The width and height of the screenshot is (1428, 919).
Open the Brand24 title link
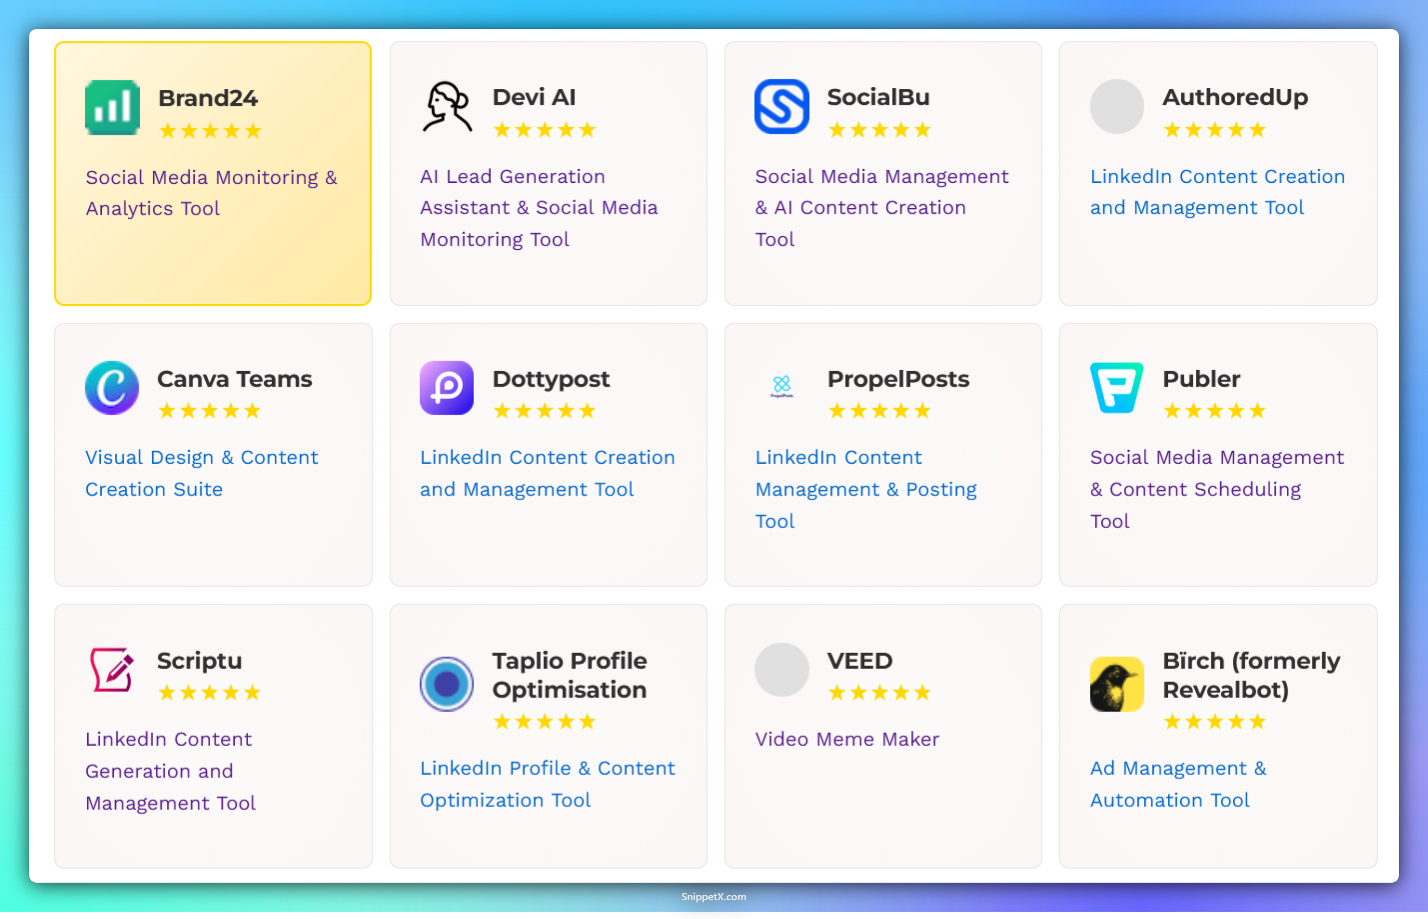coord(208,98)
